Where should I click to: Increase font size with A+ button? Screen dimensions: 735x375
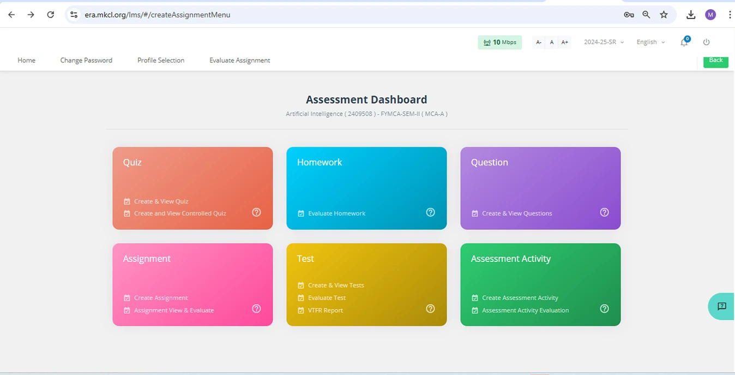[x=565, y=42]
